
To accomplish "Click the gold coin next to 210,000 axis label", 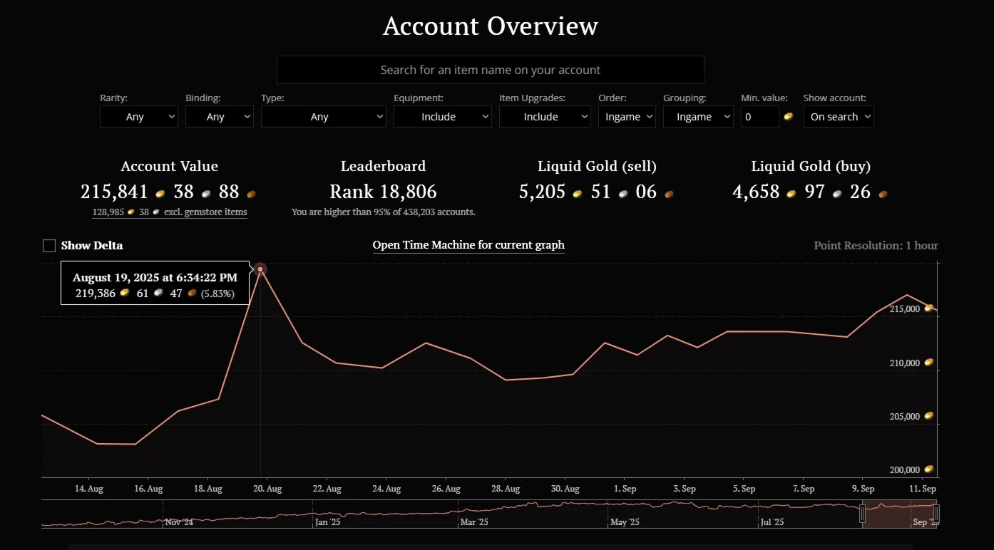I will [x=928, y=363].
